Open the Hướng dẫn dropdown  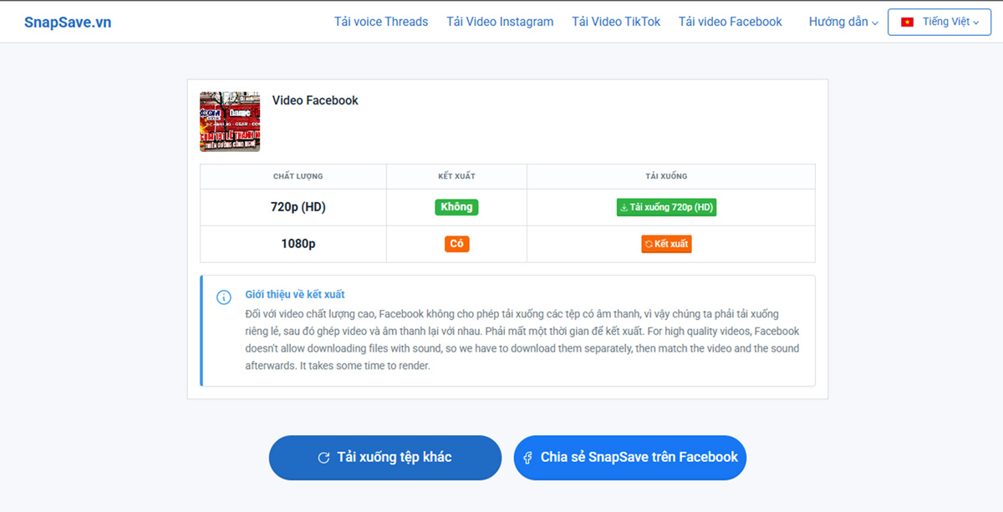tap(837, 22)
